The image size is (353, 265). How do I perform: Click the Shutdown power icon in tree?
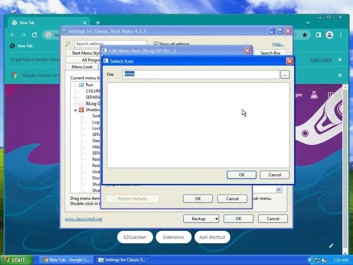pyautogui.click(x=81, y=110)
